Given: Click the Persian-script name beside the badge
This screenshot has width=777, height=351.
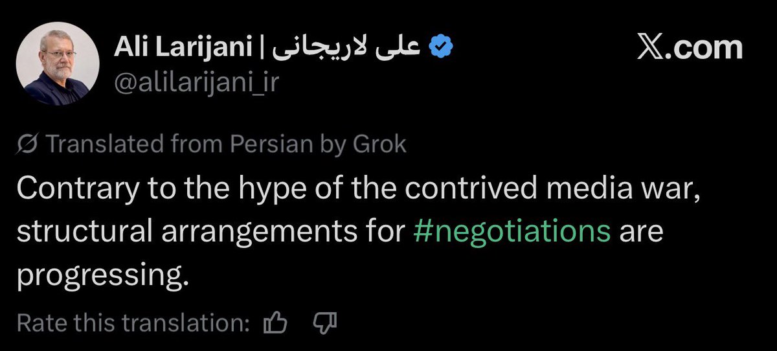Looking at the screenshot, I should click(348, 48).
